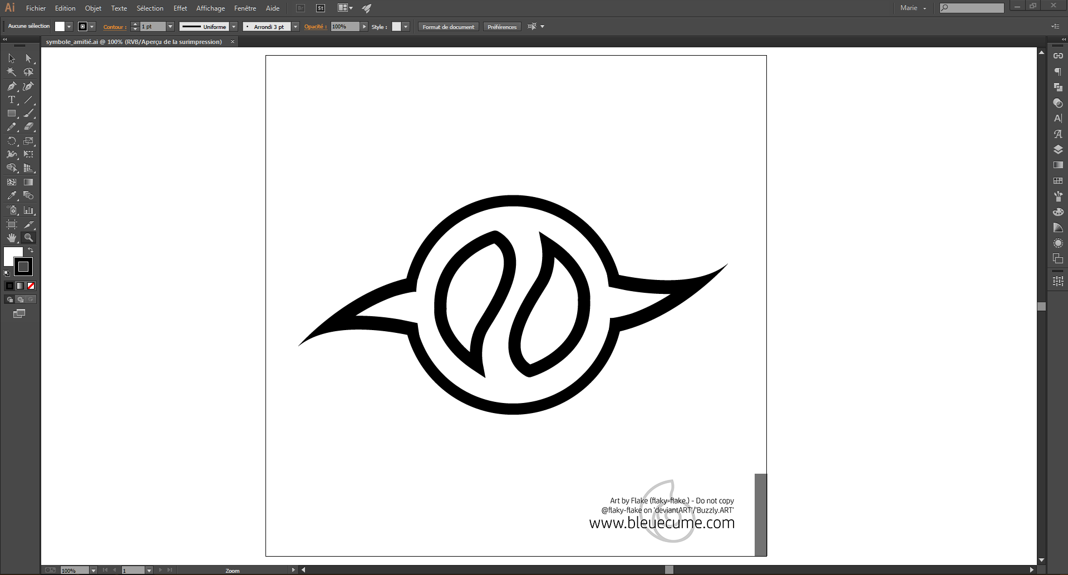Choose the Free Transform tool

(x=28, y=154)
